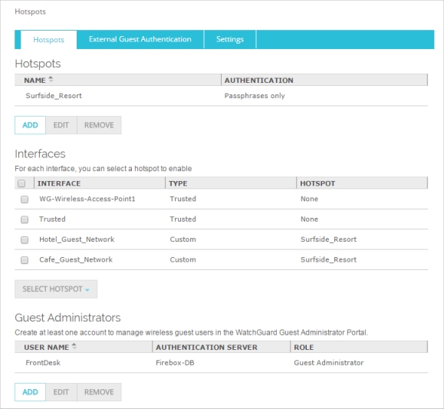
Task: Check the WG-Wireless-Access-Point1 interface checkbox
Action: pos(25,200)
